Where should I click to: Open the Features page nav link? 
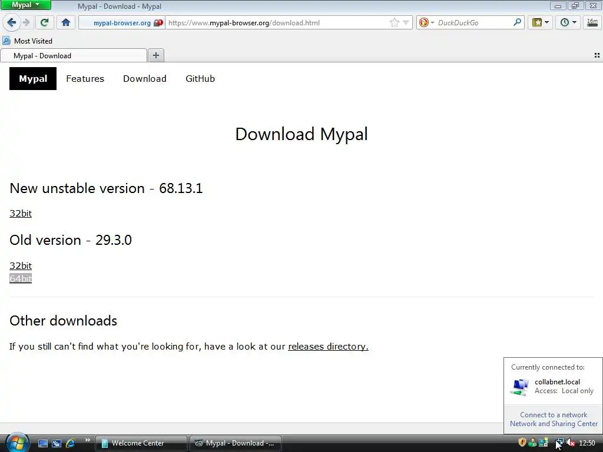click(85, 78)
